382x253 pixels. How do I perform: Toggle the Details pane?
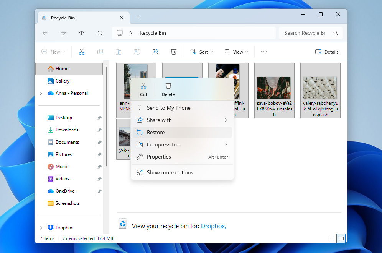point(326,52)
